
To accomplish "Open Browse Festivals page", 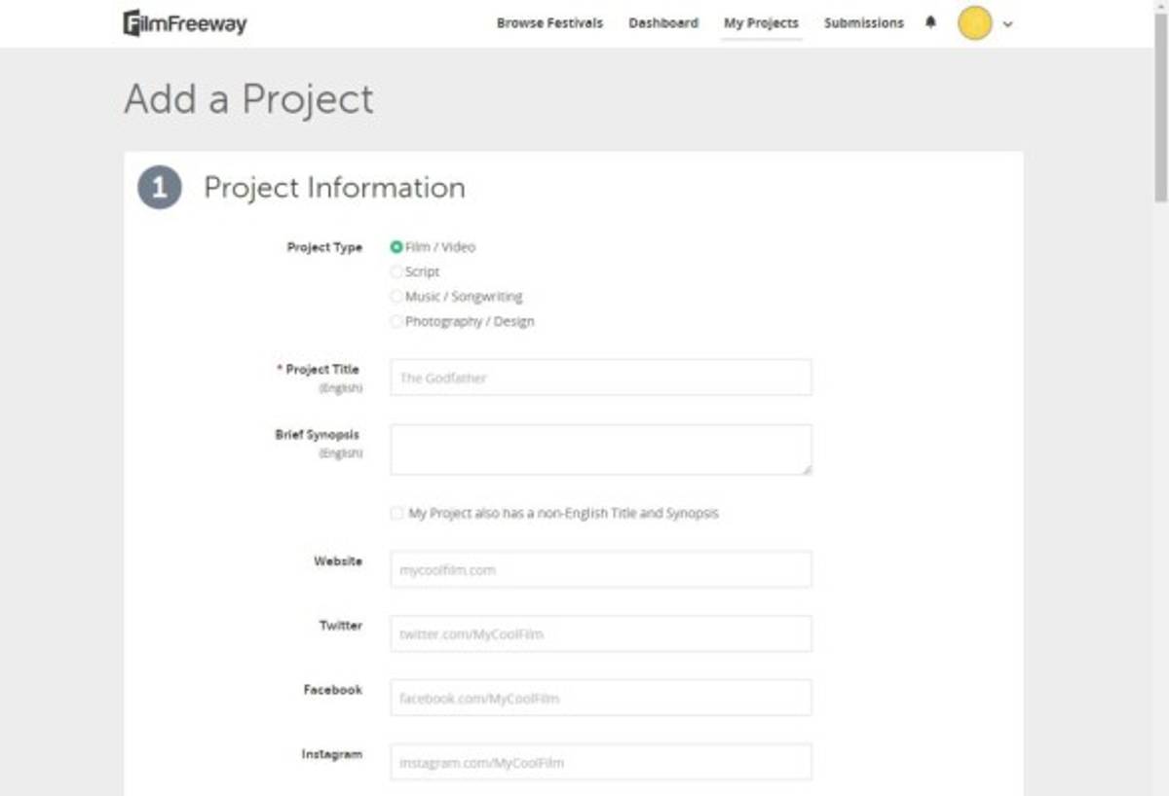I will (549, 23).
